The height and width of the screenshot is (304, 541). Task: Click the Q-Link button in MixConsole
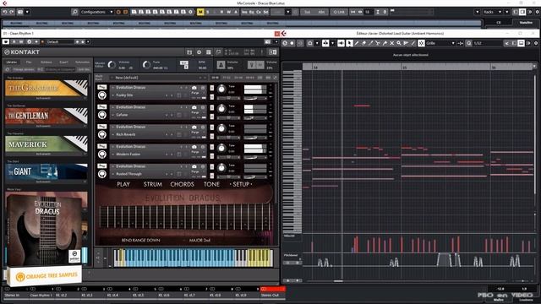[338, 12]
